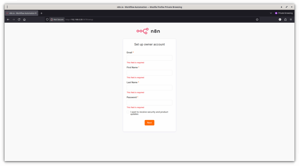The width and height of the screenshot is (299, 166).
Task: Click into the First Name field
Action: (149, 73)
